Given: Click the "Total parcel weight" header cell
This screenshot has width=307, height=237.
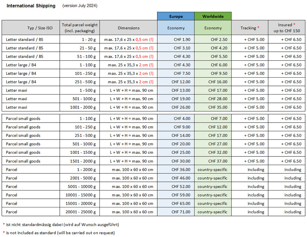Looking at the screenshot, I should pyautogui.click(x=80, y=28).
